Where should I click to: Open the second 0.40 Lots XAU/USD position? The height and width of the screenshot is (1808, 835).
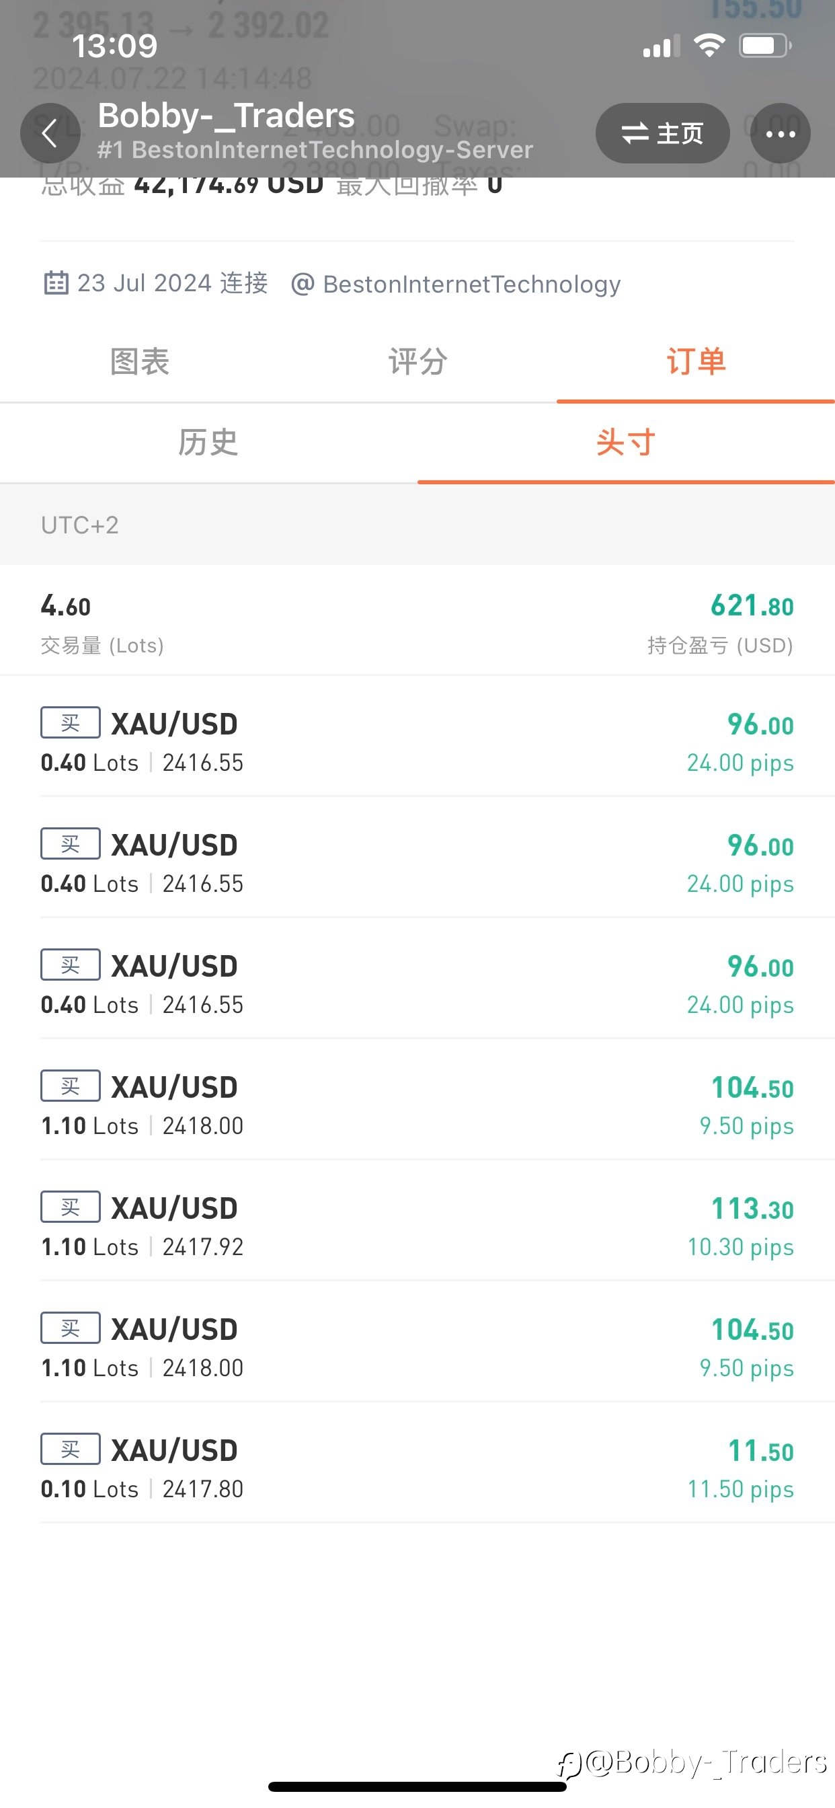tap(417, 858)
